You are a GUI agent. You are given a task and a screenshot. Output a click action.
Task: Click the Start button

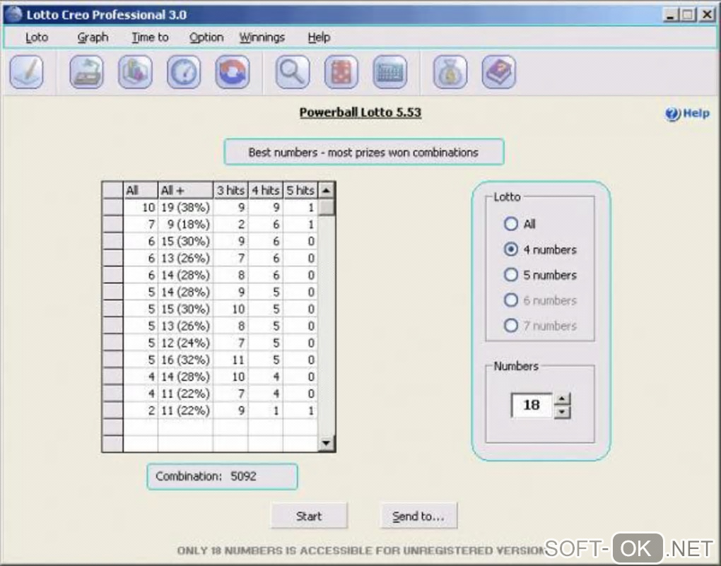309,516
